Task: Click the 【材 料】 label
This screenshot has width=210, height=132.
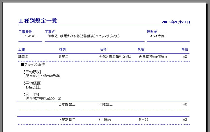Action: (31, 95)
